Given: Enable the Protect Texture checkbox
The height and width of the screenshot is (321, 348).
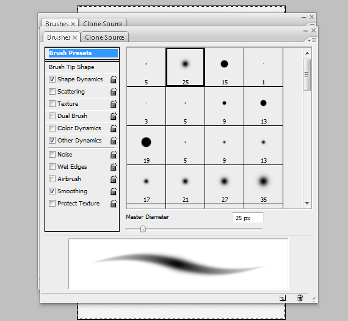Looking at the screenshot, I should tap(52, 203).
